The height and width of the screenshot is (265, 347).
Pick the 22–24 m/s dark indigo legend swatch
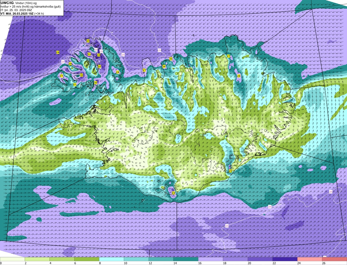coord(285,259)
